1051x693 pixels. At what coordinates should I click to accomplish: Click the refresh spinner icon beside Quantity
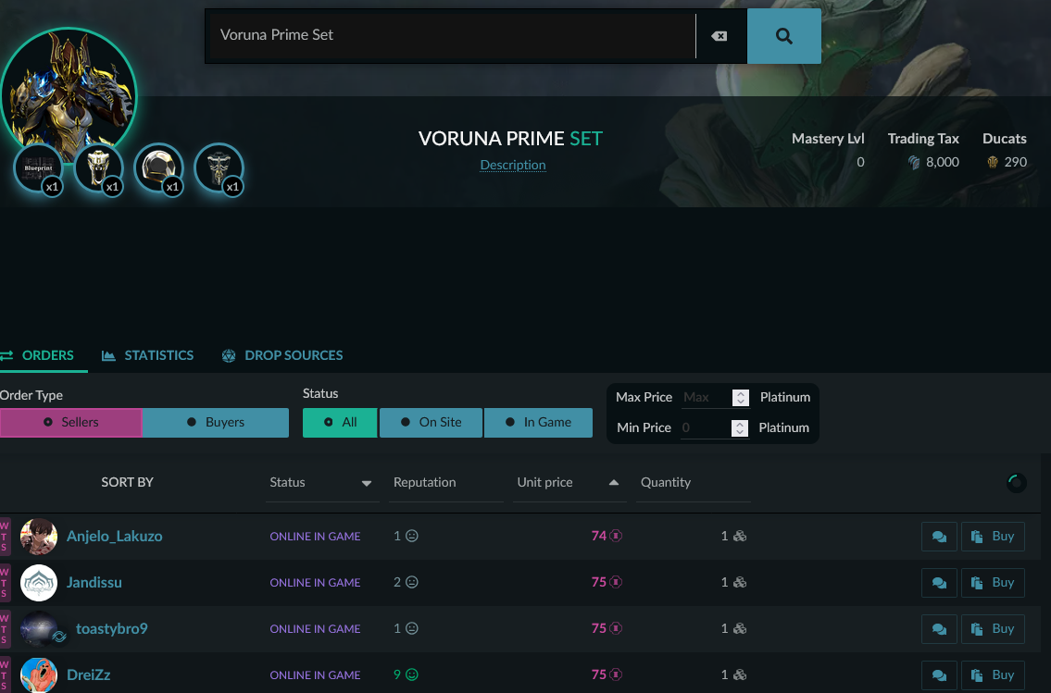coord(1016,483)
